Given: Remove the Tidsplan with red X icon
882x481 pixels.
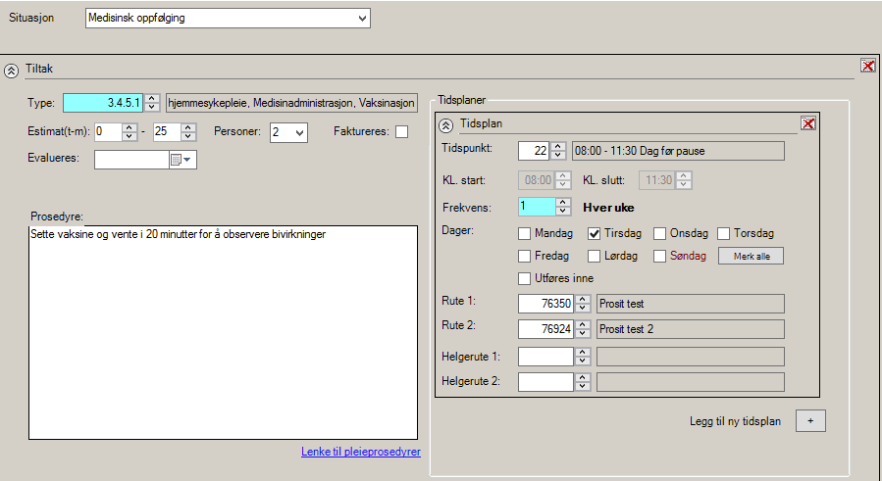Looking at the screenshot, I should click(x=807, y=123).
